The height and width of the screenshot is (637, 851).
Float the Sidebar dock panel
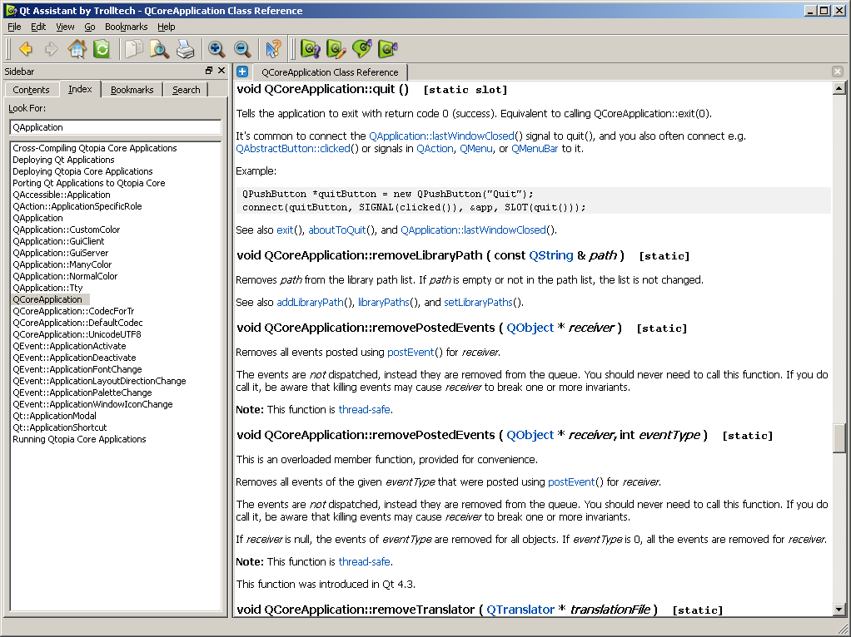pos(209,71)
